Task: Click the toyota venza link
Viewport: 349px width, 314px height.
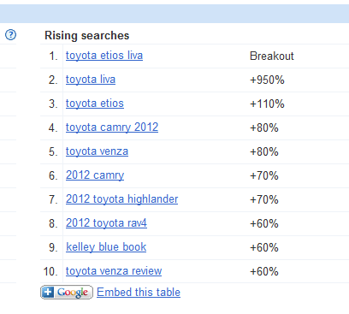Action: (x=97, y=151)
